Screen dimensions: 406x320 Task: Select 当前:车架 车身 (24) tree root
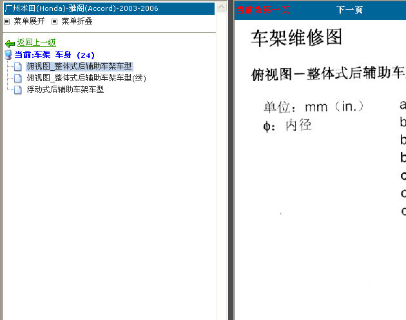tap(54, 55)
